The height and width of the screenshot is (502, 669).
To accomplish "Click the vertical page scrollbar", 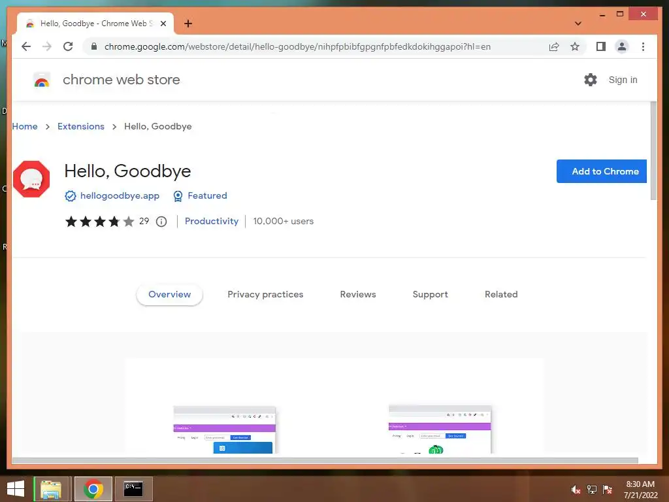I will pyautogui.click(x=653, y=150).
